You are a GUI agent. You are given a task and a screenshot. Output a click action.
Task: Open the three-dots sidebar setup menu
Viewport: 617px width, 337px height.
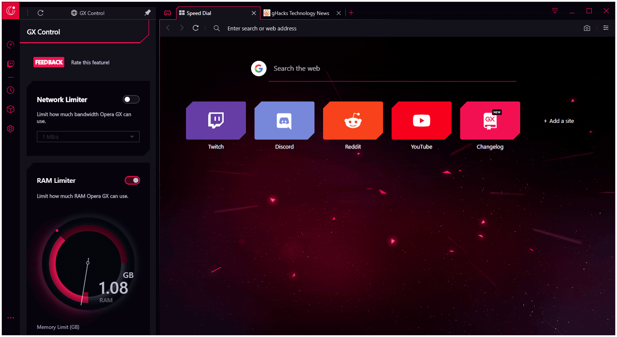pyautogui.click(x=11, y=318)
